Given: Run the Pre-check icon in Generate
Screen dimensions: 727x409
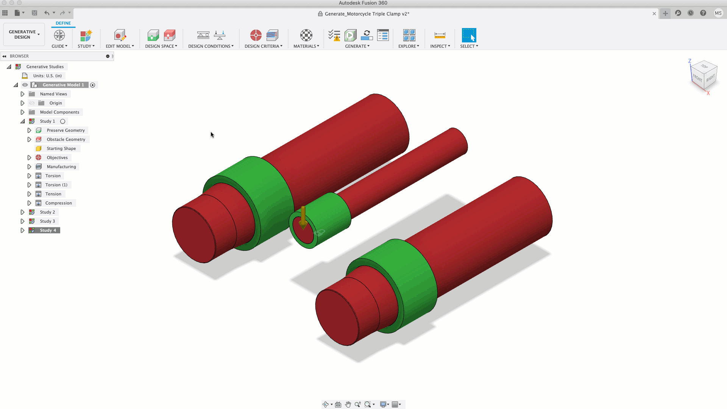Looking at the screenshot, I should point(334,35).
